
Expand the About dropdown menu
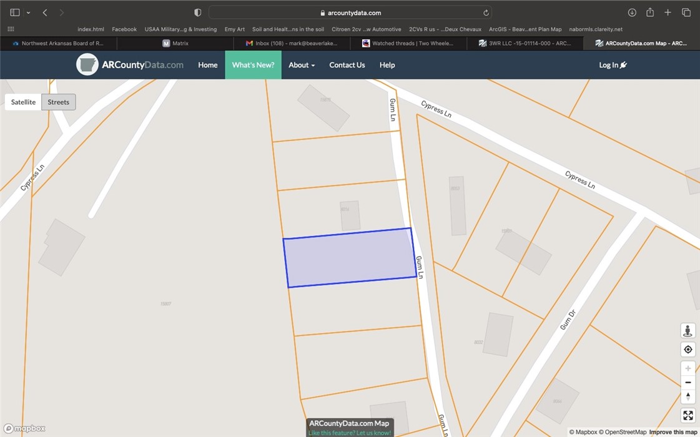tap(302, 65)
